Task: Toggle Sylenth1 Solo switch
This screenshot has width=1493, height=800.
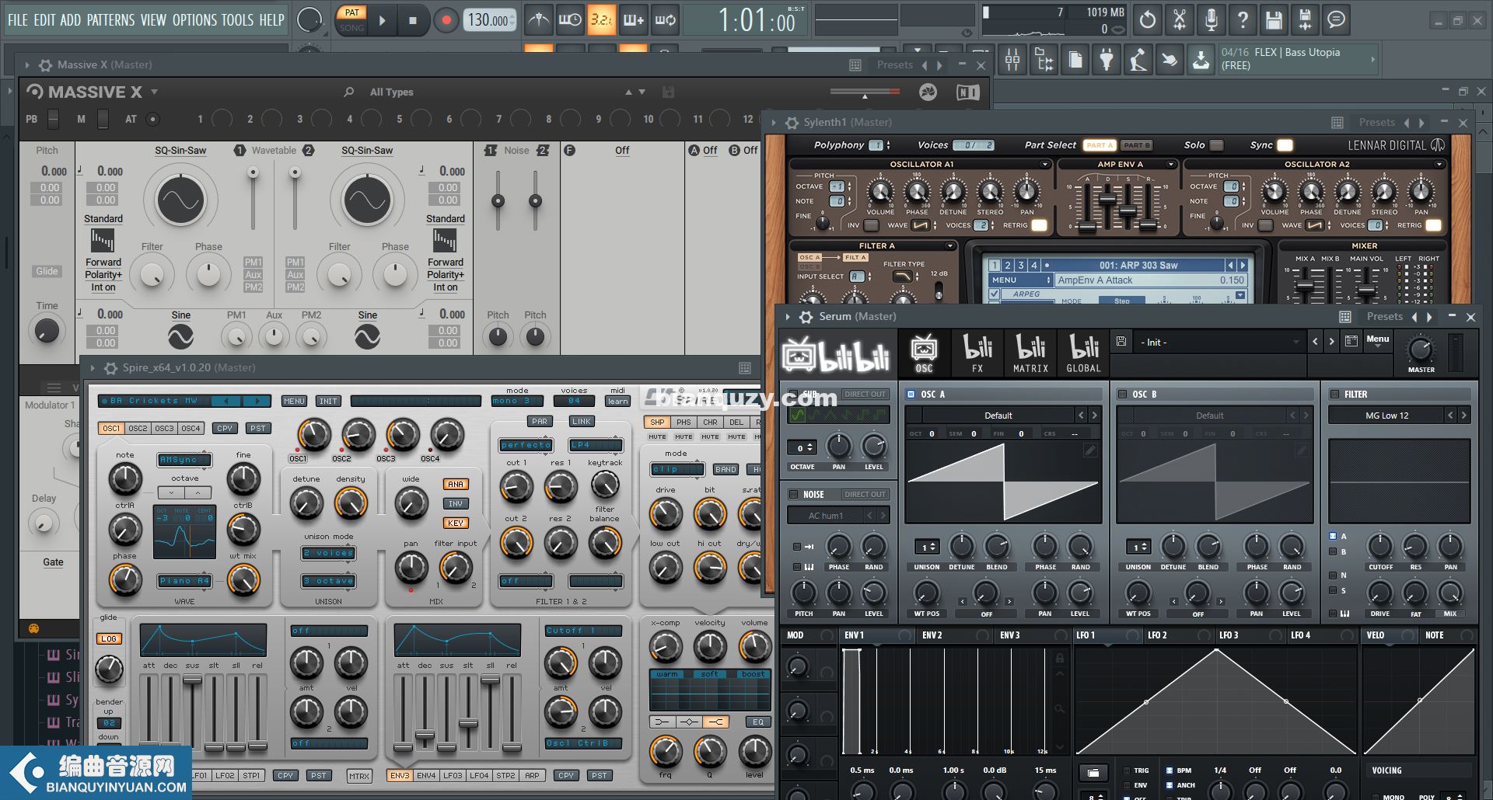Action: 1217,145
